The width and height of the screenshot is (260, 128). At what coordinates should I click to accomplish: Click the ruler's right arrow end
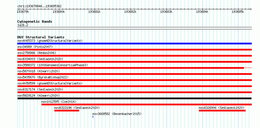(251, 9)
